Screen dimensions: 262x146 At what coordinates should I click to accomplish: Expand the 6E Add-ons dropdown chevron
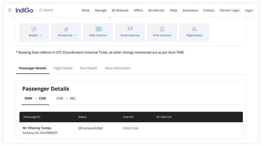pos(75,35)
